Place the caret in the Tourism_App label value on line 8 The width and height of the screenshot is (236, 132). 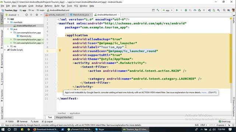111,47
